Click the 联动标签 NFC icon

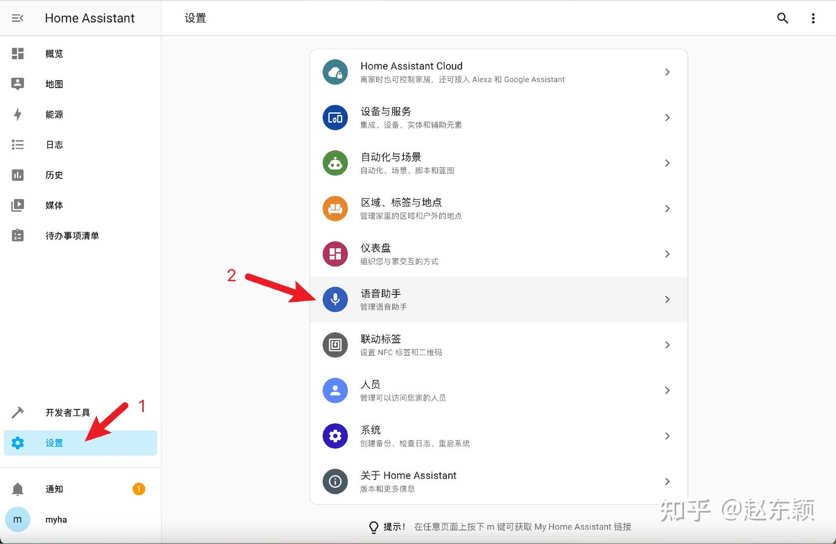coord(335,345)
